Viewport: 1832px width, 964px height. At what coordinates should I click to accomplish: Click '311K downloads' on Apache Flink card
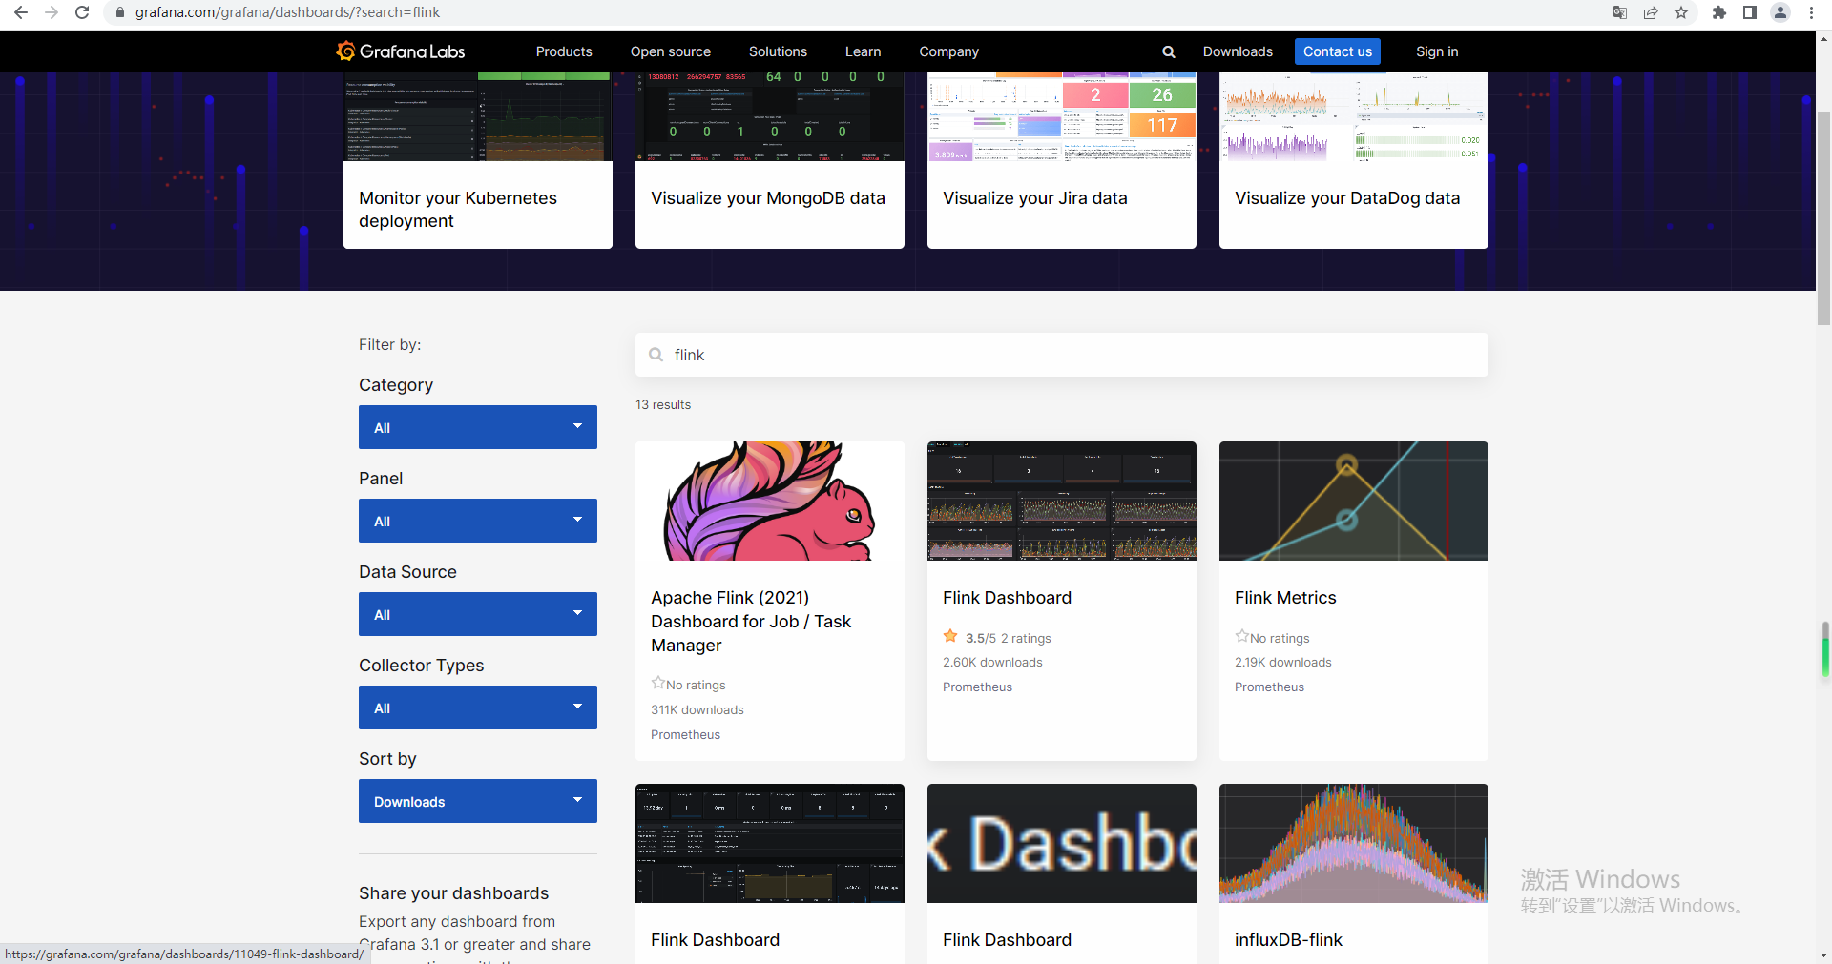tap(697, 709)
